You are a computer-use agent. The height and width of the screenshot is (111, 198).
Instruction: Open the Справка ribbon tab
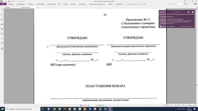(x=110, y=4)
